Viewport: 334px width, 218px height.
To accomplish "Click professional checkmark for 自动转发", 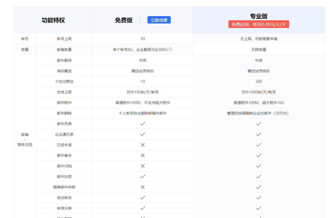I will tap(259, 197).
